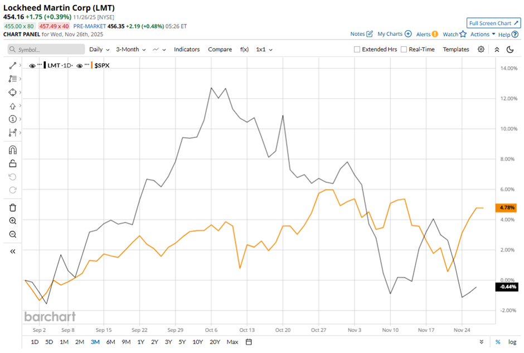Click the orange $SPX color swatch
The height and width of the screenshot is (353, 524).
[x=92, y=65]
